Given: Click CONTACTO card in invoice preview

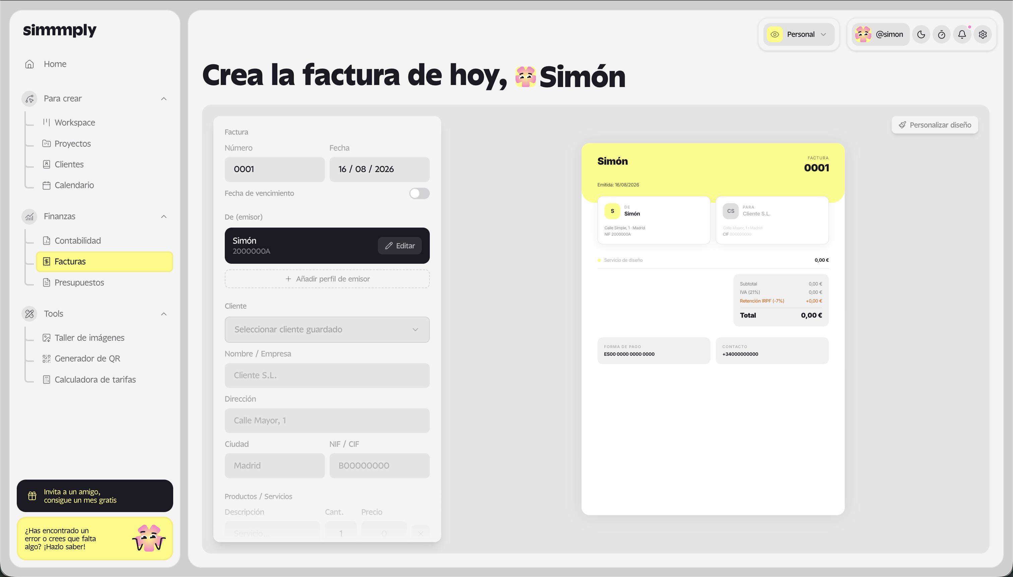Looking at the screenshot, I should coord(772,351).
